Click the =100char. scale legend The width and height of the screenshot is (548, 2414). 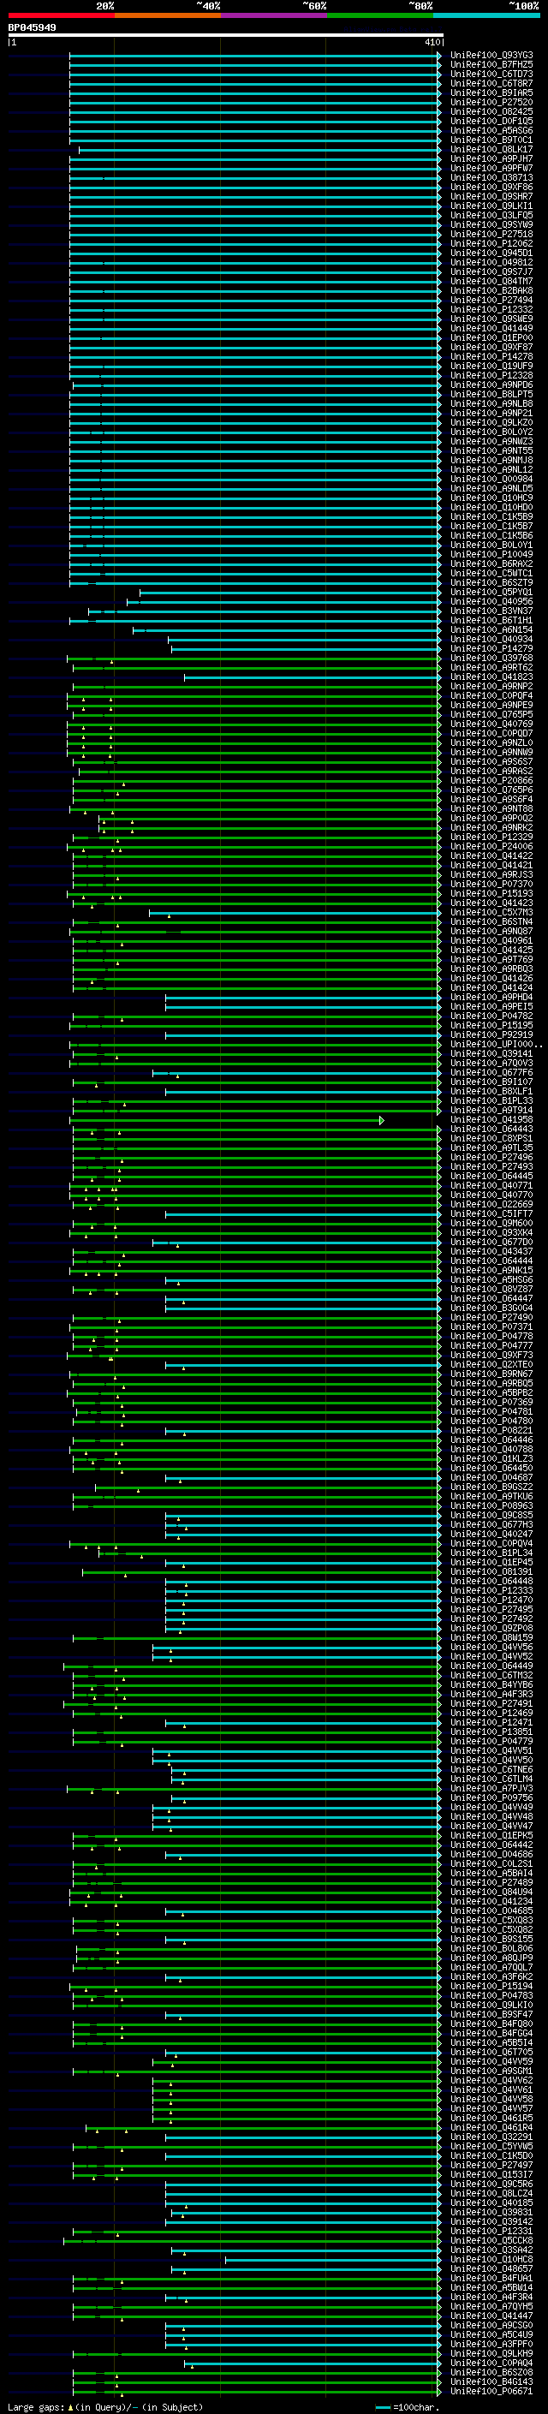point(407,2406)
